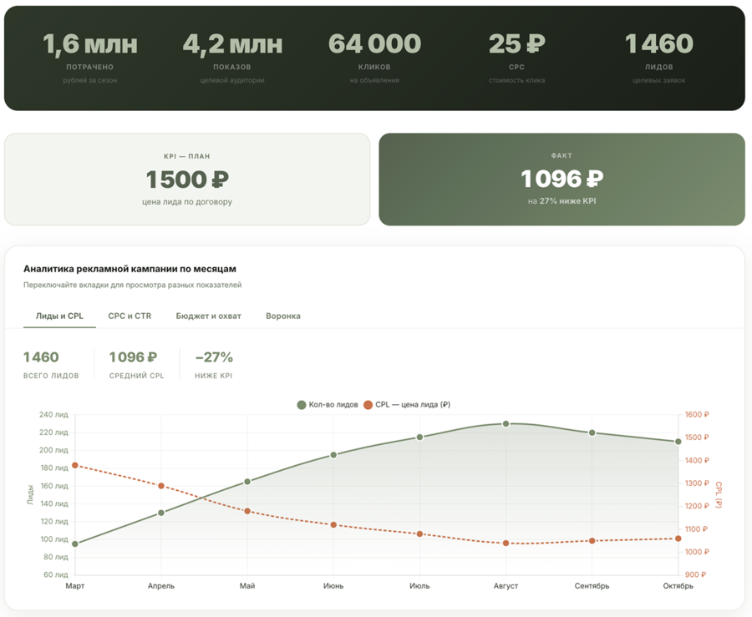Click the 1,6 млн потрачено stat

[90, 58]
